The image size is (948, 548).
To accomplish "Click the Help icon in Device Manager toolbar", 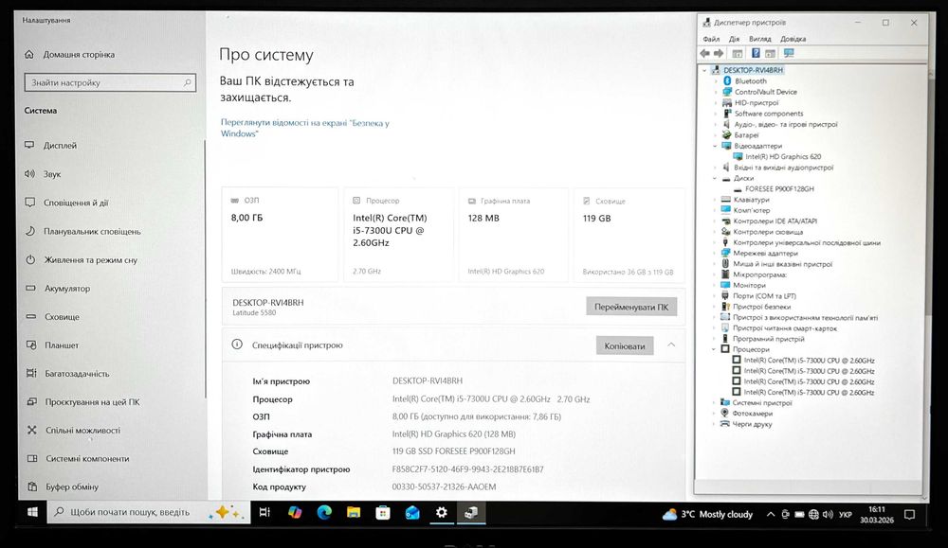I will click(756, 54).
